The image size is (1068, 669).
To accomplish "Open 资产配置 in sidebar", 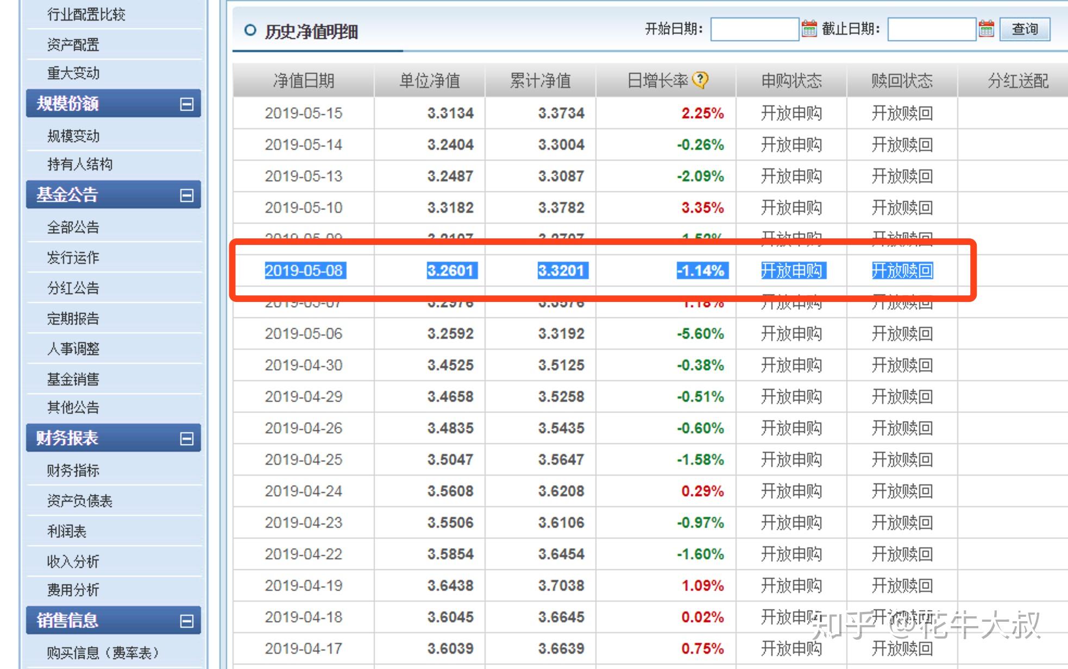I will [x=73, y=45].
